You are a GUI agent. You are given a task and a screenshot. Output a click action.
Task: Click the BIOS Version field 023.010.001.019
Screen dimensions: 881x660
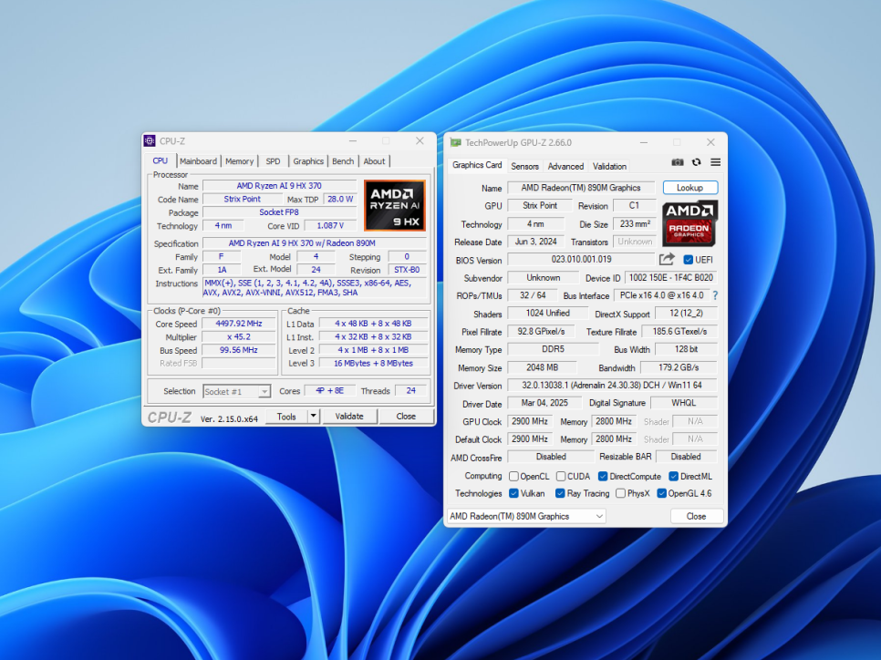coord(581,260)
